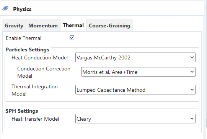207x139 pixels.
Task: Click the SPH Settings group heading
Action: coord(22,111)
